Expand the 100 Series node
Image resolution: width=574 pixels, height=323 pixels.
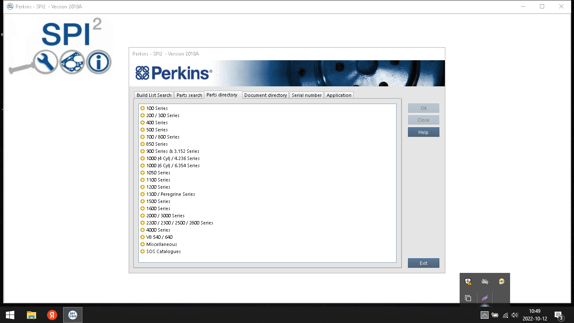point(143,108)
